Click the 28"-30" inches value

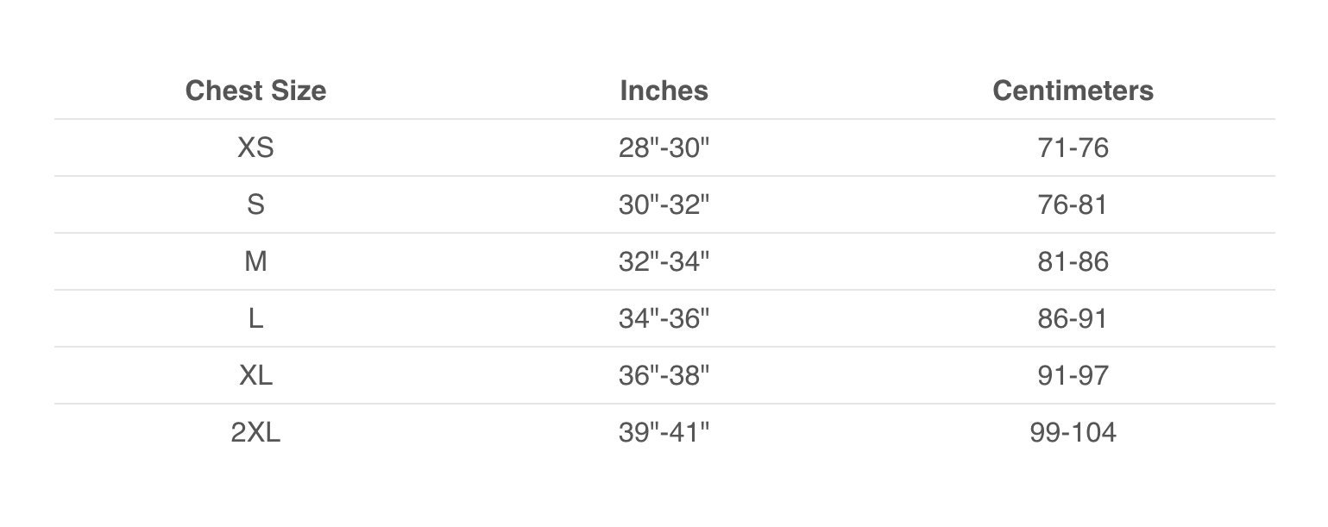pyautogui.click(x=664, y=147)
